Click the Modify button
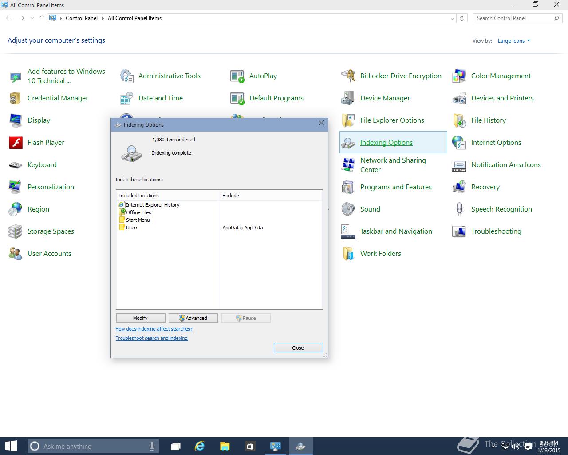 point(141,318)
